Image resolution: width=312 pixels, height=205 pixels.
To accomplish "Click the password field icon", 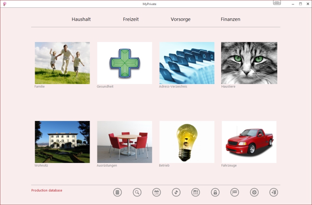I will pyautogui.click(x=234, y=192).
